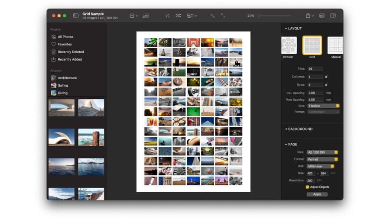Click the Columns input field
The height and width of the screenshot is (219, 390).
pos(315,77)
